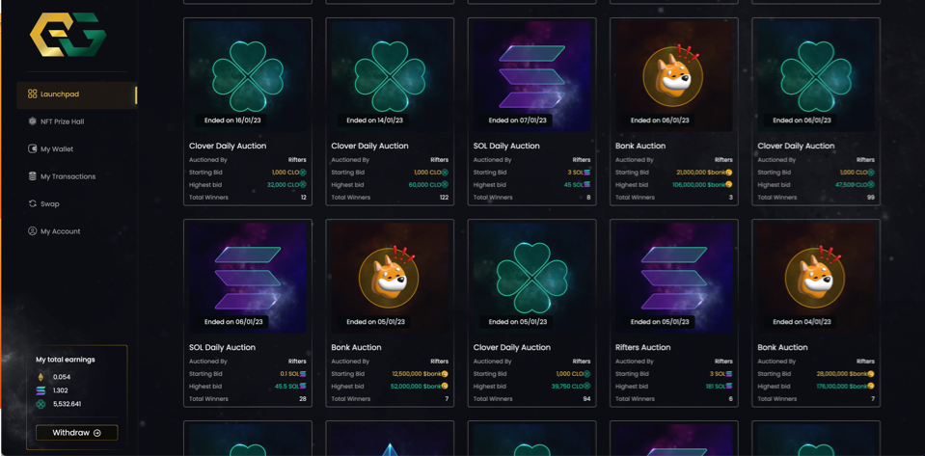This screenshot has width=925, height=456.
Task: Select Rifters Auction card title
Action: pos(642,347)
